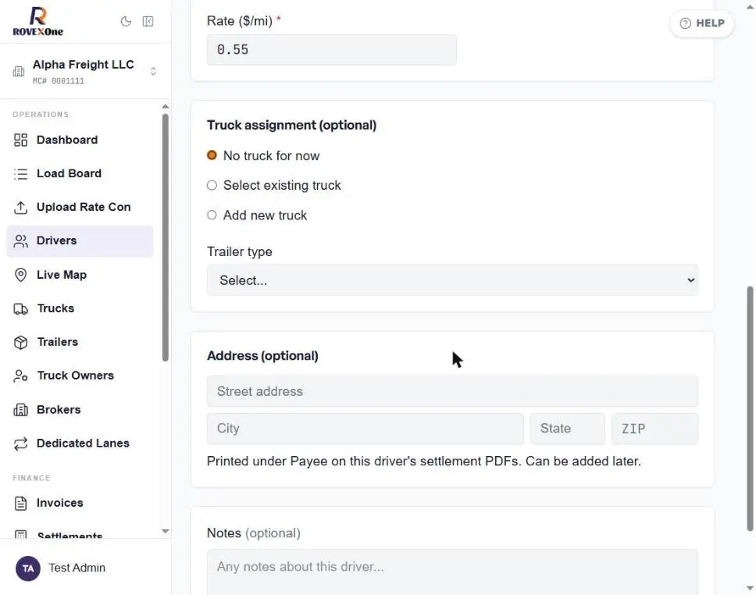Select No truck for now option
756x595 pixels.
click(x=212, y=155)
